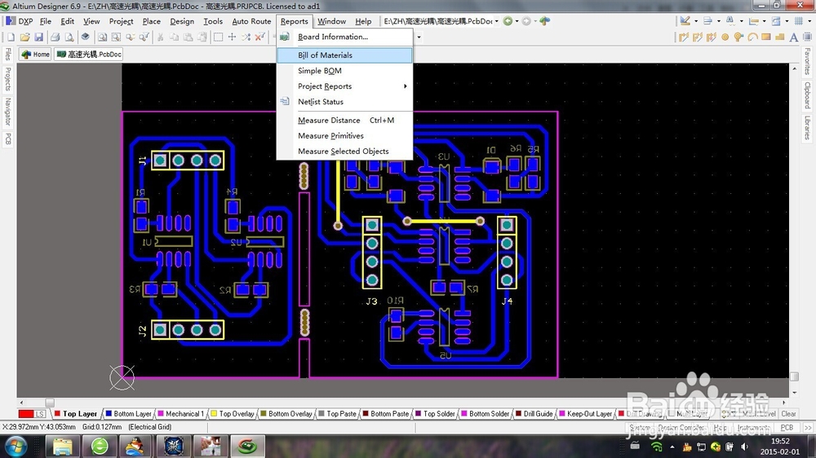Switch to Bottom Layer tab
This screenshot has width=816, height=458.
tap(129, 414)
